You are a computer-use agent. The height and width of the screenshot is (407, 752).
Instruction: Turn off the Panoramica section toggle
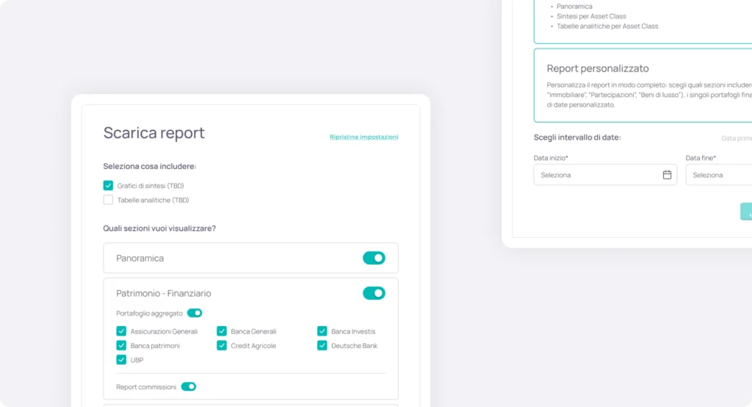374,258
